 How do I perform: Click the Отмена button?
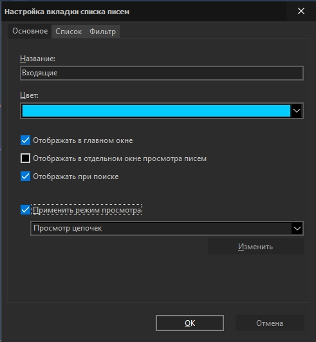pyautogui.click(x=270, y=323)
